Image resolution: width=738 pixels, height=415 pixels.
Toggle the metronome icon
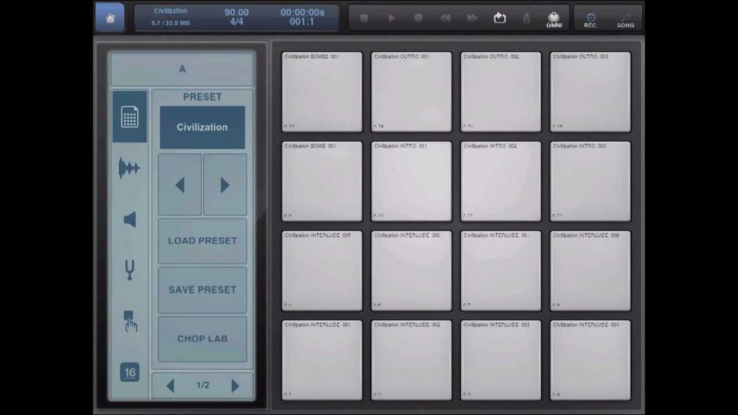[x=526, y=18]
